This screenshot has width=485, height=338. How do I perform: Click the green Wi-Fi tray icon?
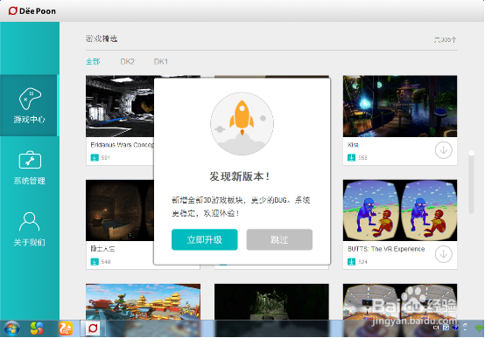(479, 328)
